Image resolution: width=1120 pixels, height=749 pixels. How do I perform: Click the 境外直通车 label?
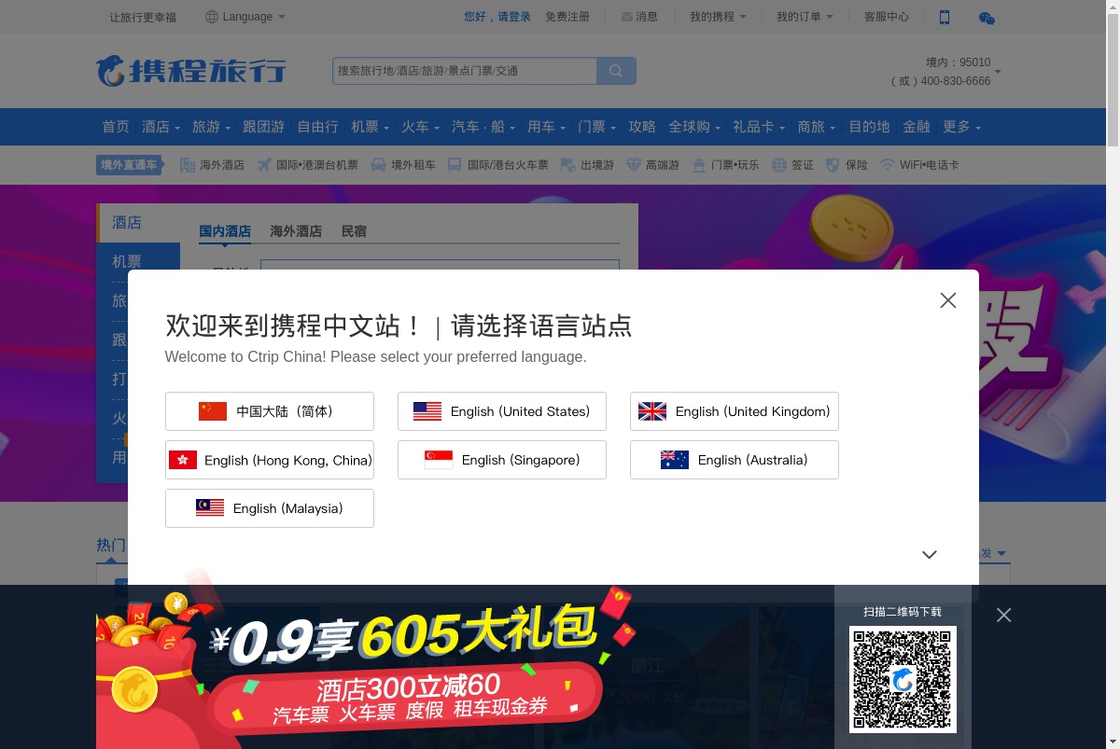pyautogui.click(x=129, y=165)
